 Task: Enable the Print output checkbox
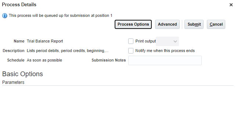(x=131, y=41)
